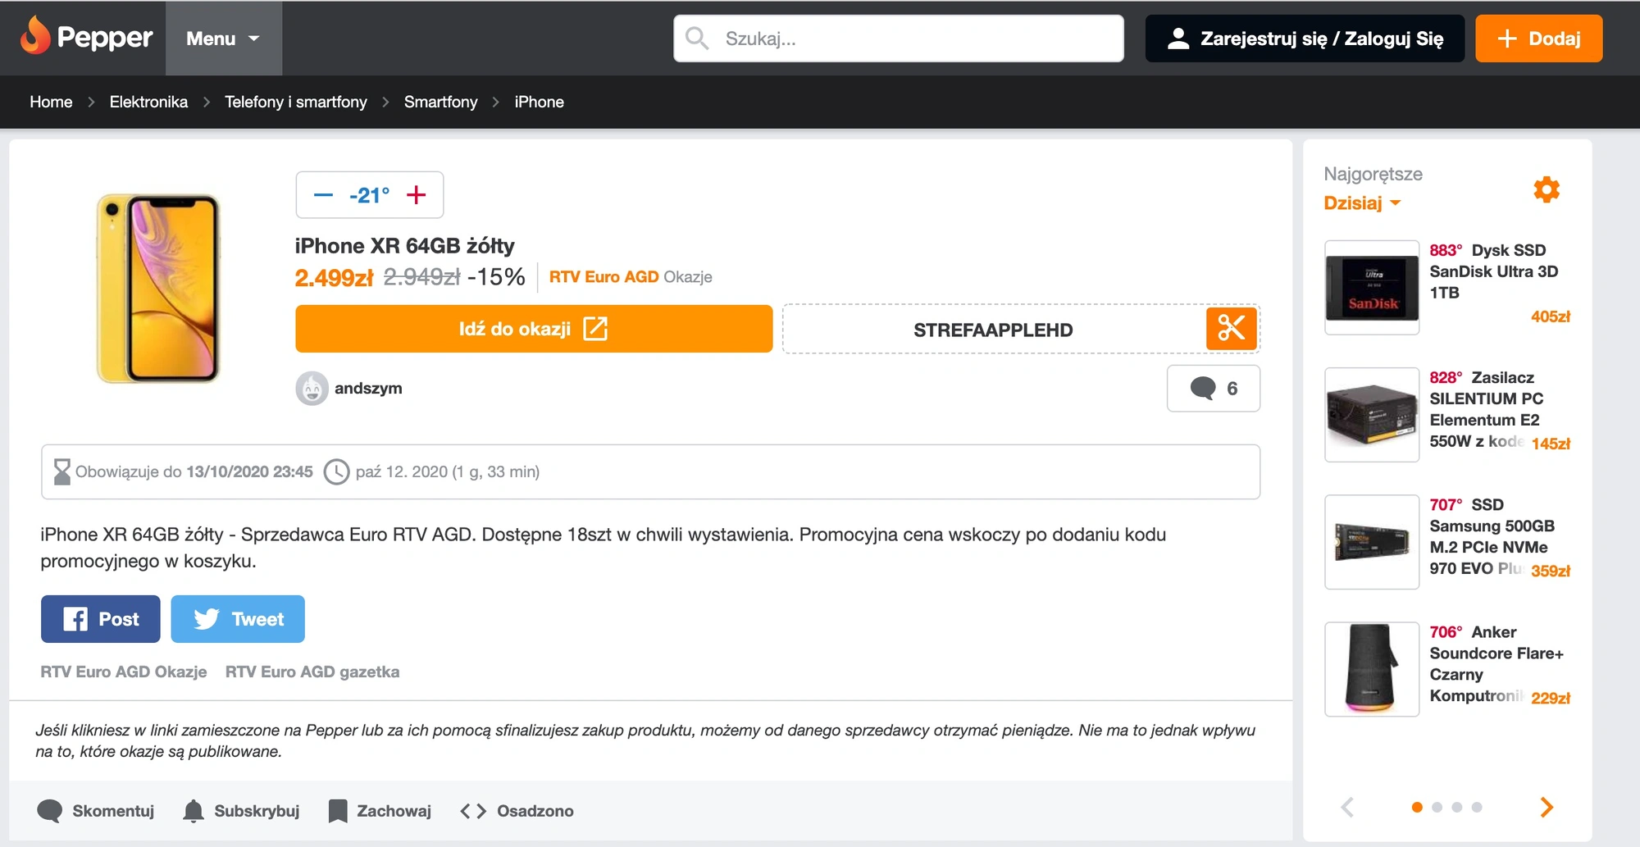Share on Facebook via the Post button
The image size is (1640, 847).
101,619
